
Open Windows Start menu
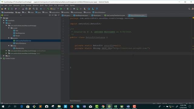[x=3, y=106]
